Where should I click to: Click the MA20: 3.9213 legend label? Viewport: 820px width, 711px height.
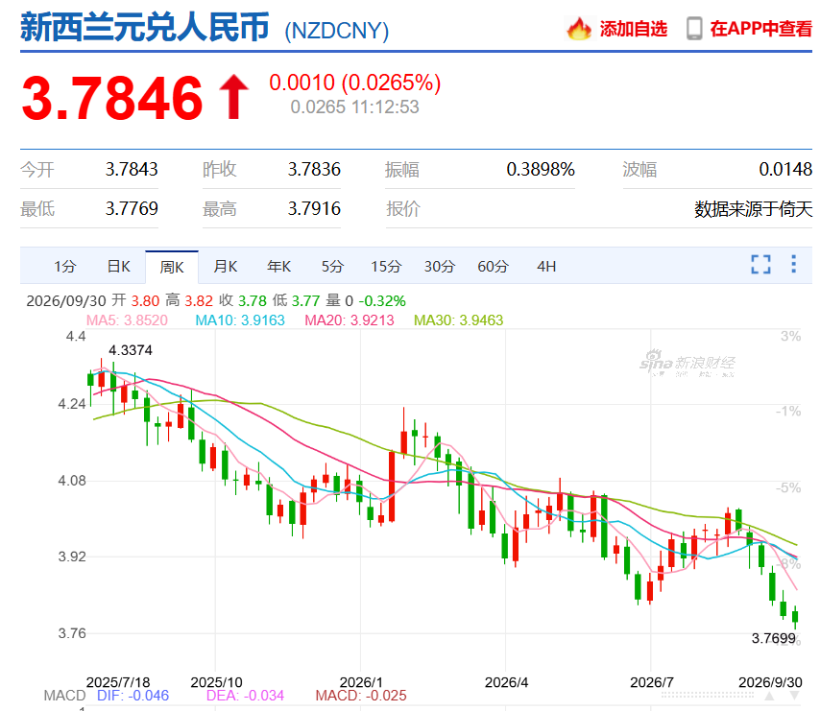(x=350, y=320)
